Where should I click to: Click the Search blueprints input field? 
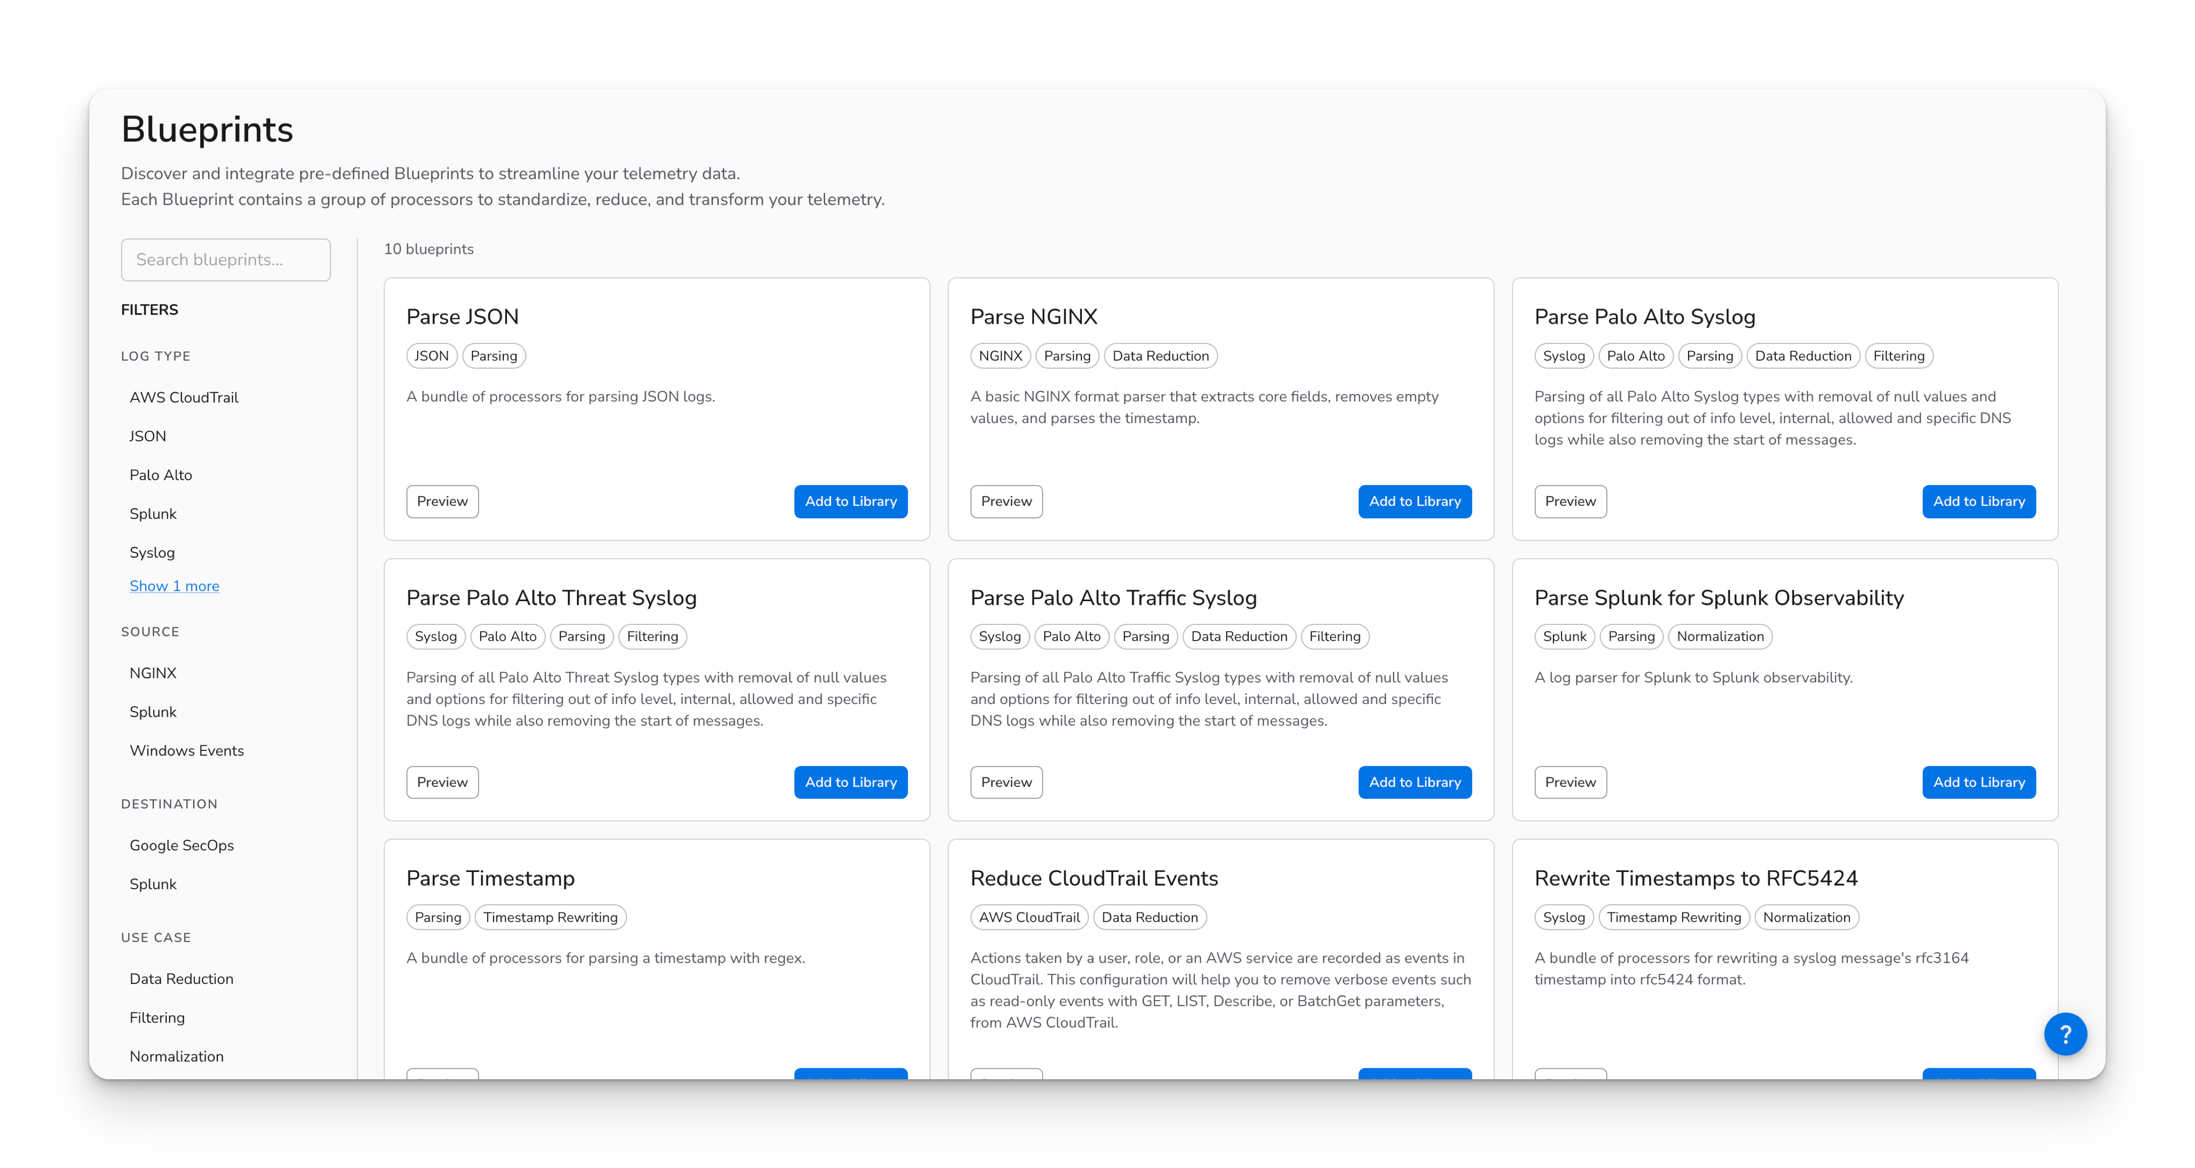pos(226,260)
